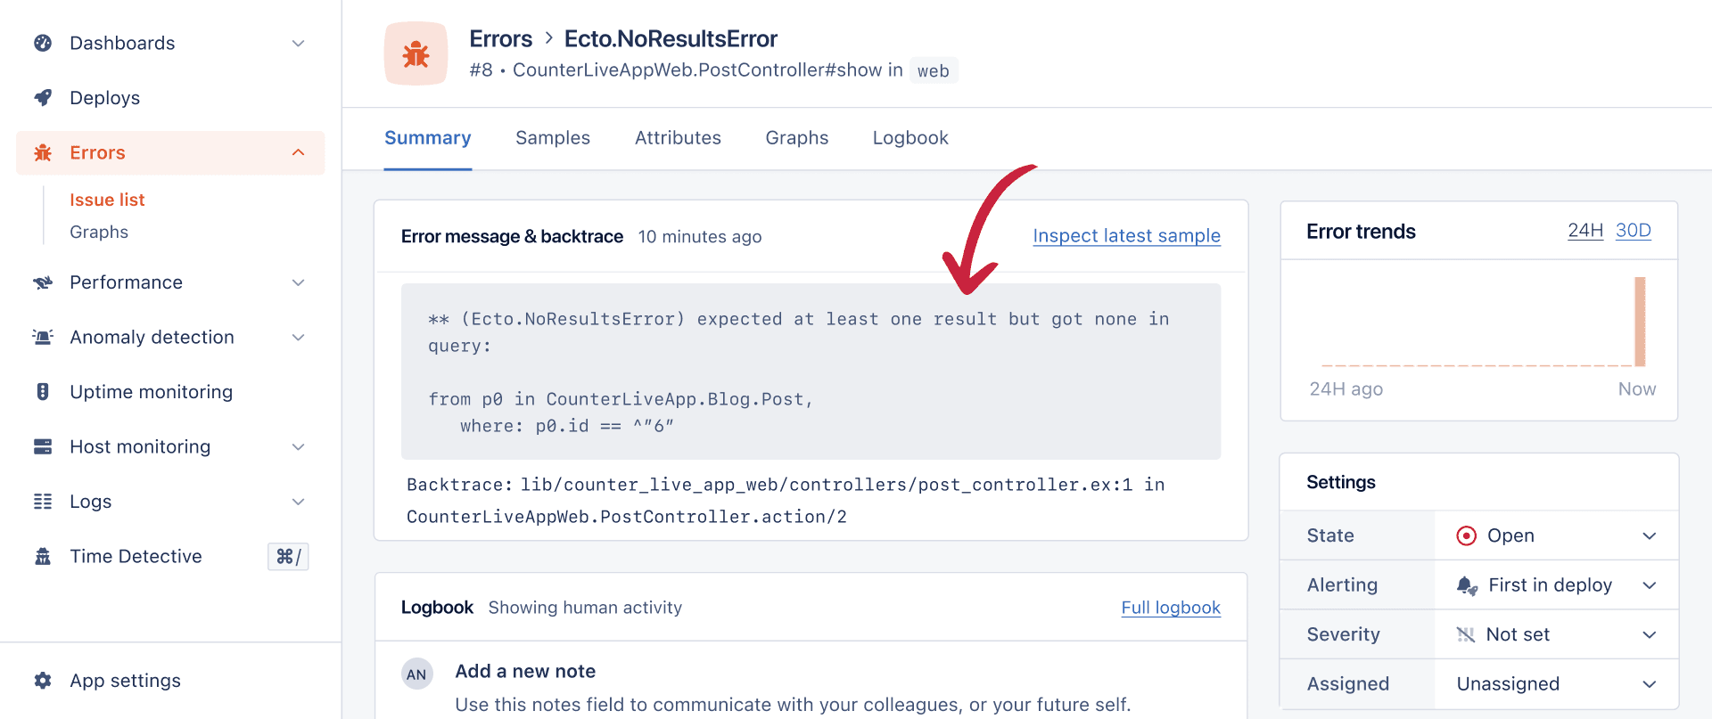Open Issue list in sidebar
1712x719 pixels.
(107, 200)
